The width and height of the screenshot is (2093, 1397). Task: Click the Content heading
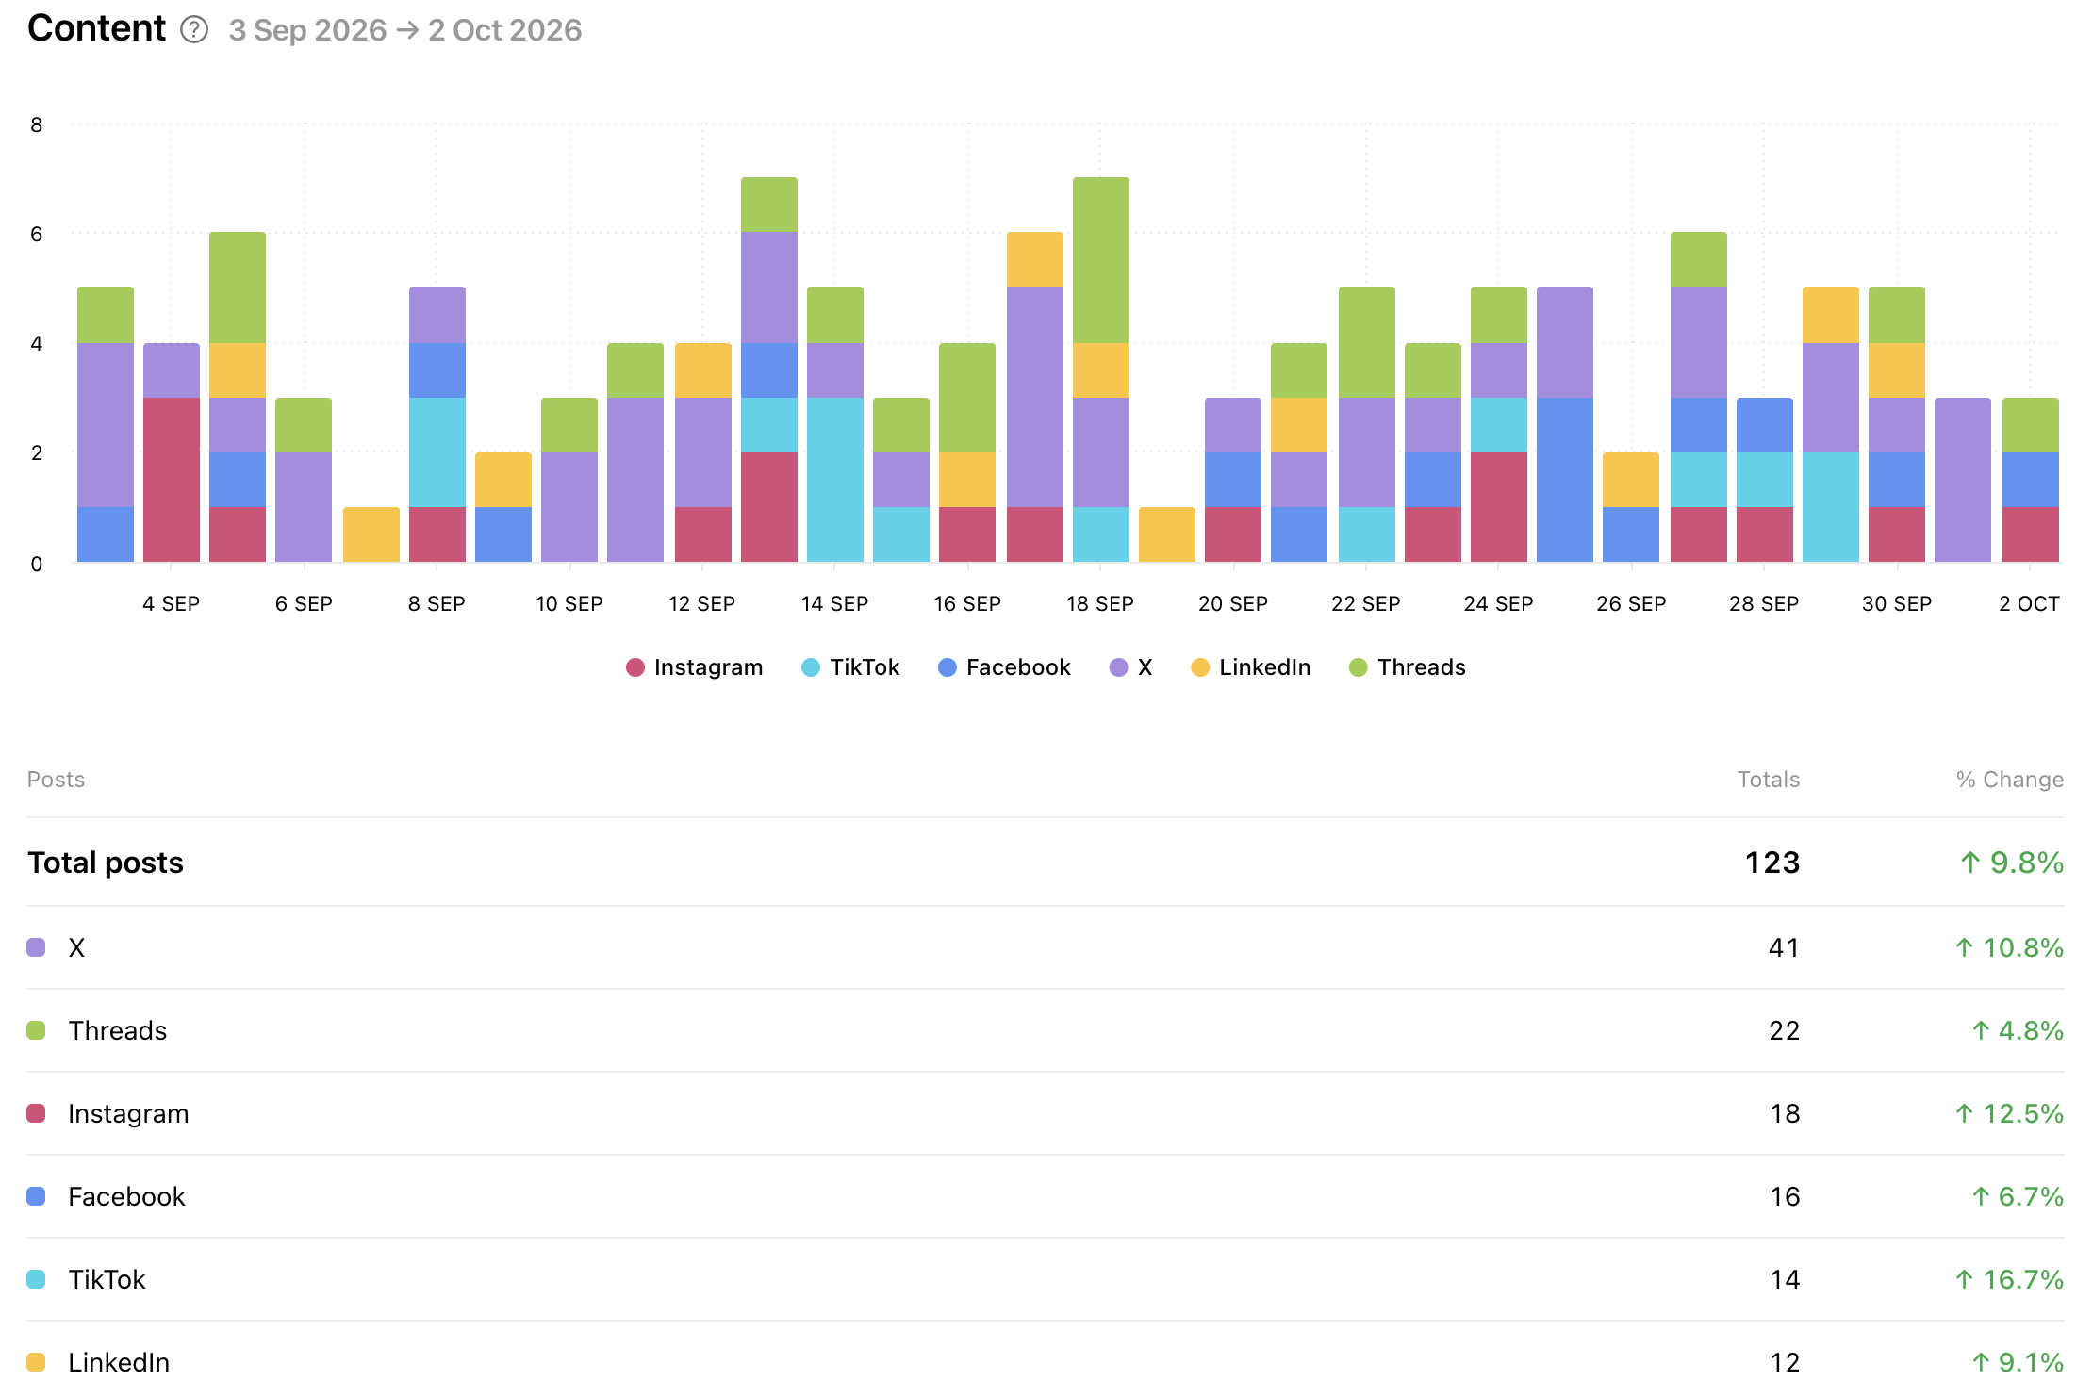(96, 28)
